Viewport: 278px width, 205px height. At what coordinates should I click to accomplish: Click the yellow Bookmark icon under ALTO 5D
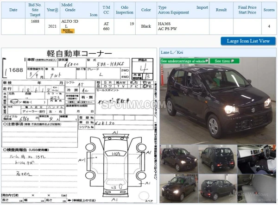[x=68, y=31]
